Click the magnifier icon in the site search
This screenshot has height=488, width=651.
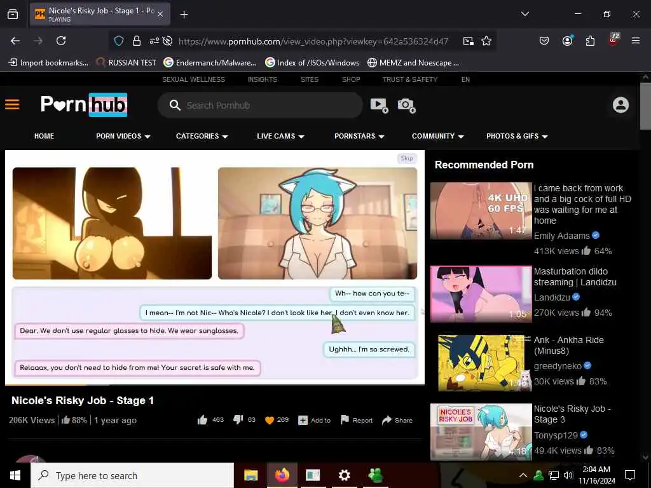pos(175,105)
